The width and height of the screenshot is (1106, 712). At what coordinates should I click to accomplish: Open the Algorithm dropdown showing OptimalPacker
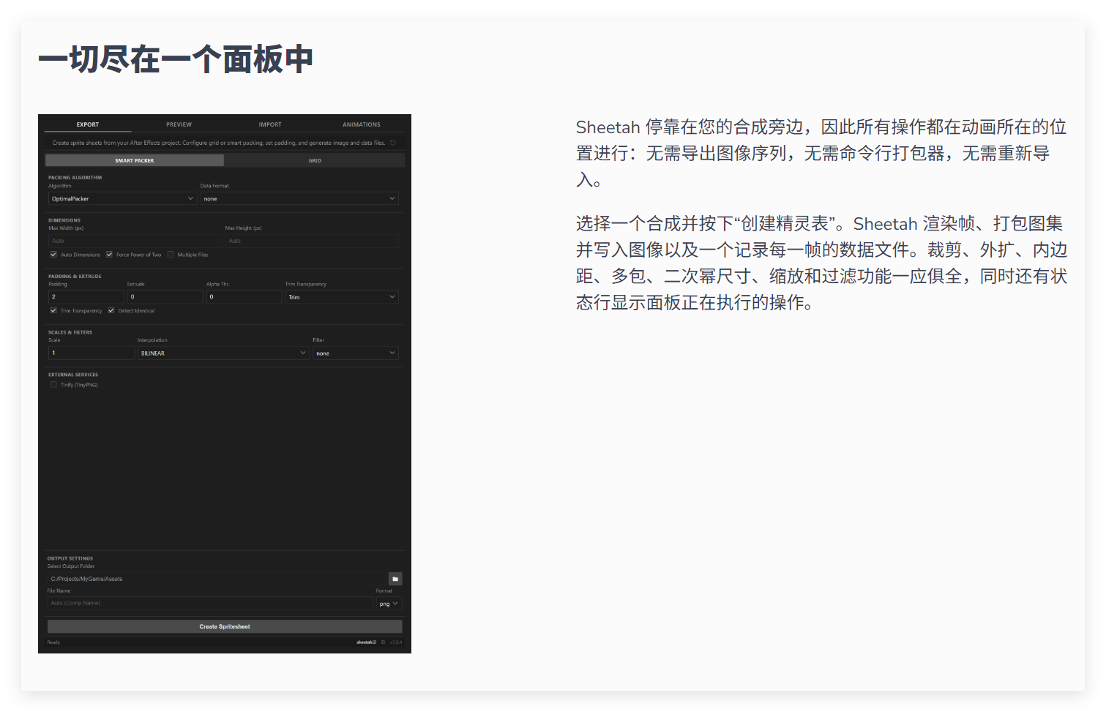point(122,198)
